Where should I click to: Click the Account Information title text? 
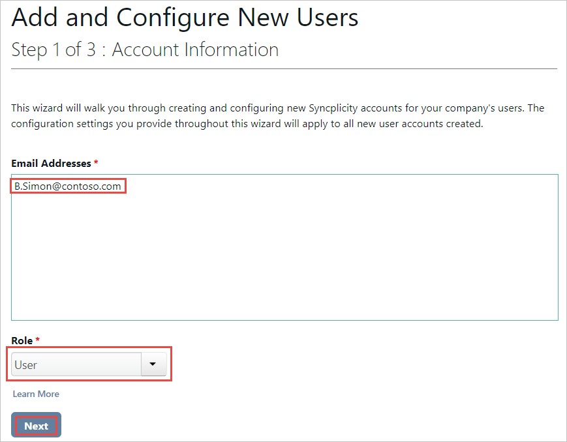(x=195, y=50)
